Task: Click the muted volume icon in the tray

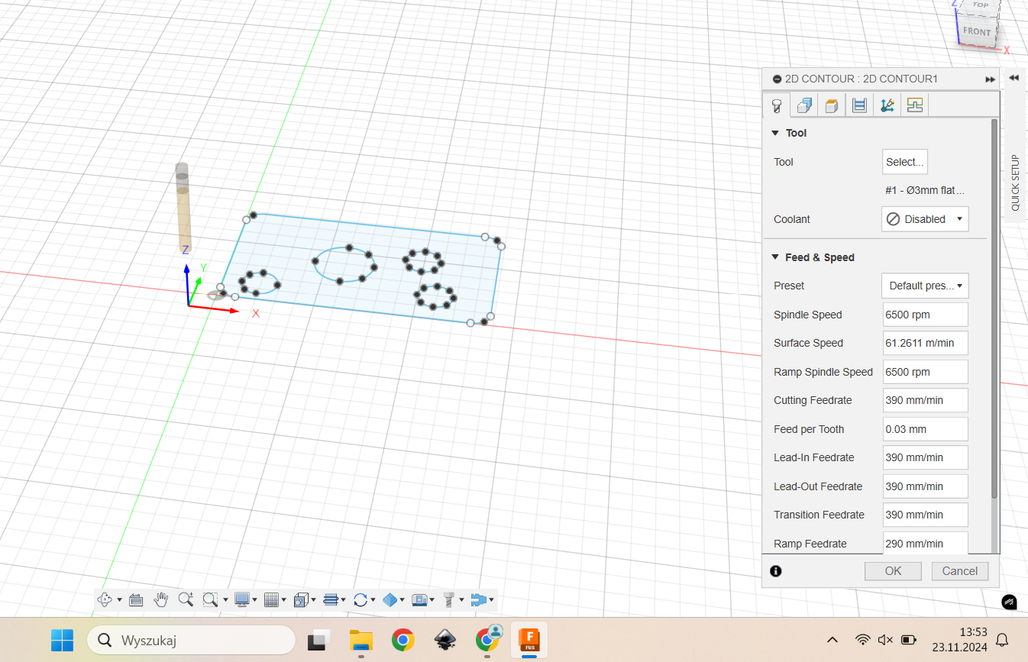Action: [x=886, y=639]
